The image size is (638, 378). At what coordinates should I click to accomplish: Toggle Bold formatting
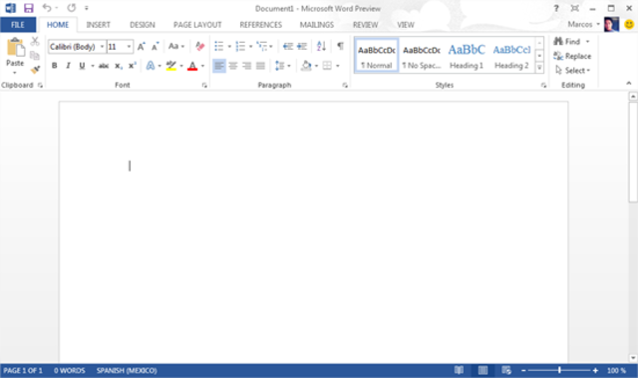tap(55, 66)
